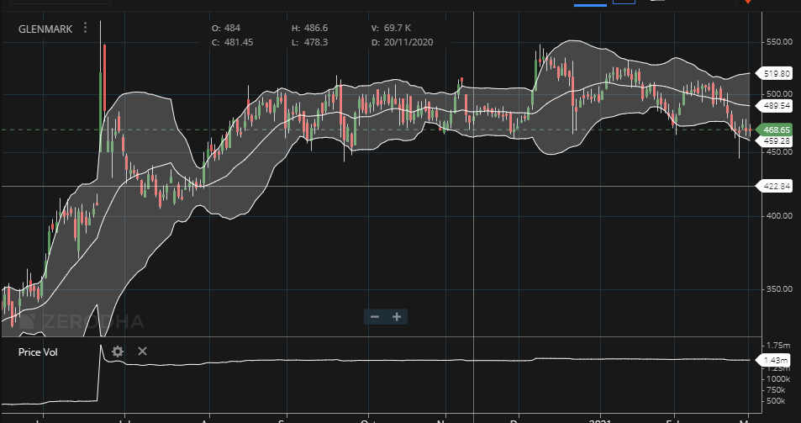Screen dimensions: 801x423
Task: Click the 450.00 price axis label
Action: click(779, 151)
